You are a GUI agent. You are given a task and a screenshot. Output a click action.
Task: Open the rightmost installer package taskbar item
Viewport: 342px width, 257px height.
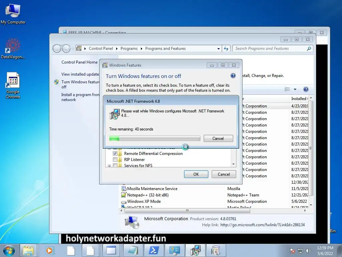[216, 250]
